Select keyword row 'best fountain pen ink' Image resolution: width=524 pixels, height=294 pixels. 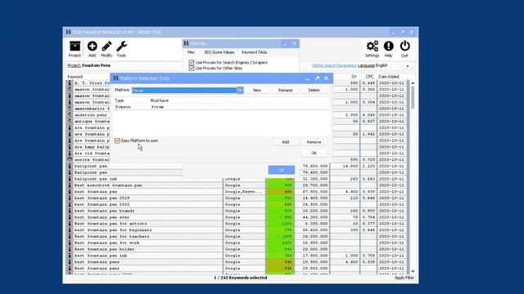pyautogui.click(x=237, y=256)
